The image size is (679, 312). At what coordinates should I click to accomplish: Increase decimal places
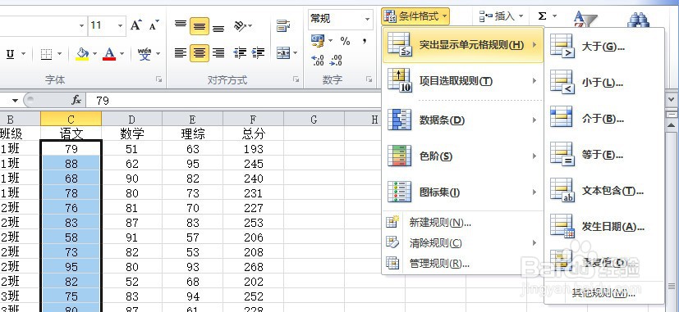click(x=318, y=60)
